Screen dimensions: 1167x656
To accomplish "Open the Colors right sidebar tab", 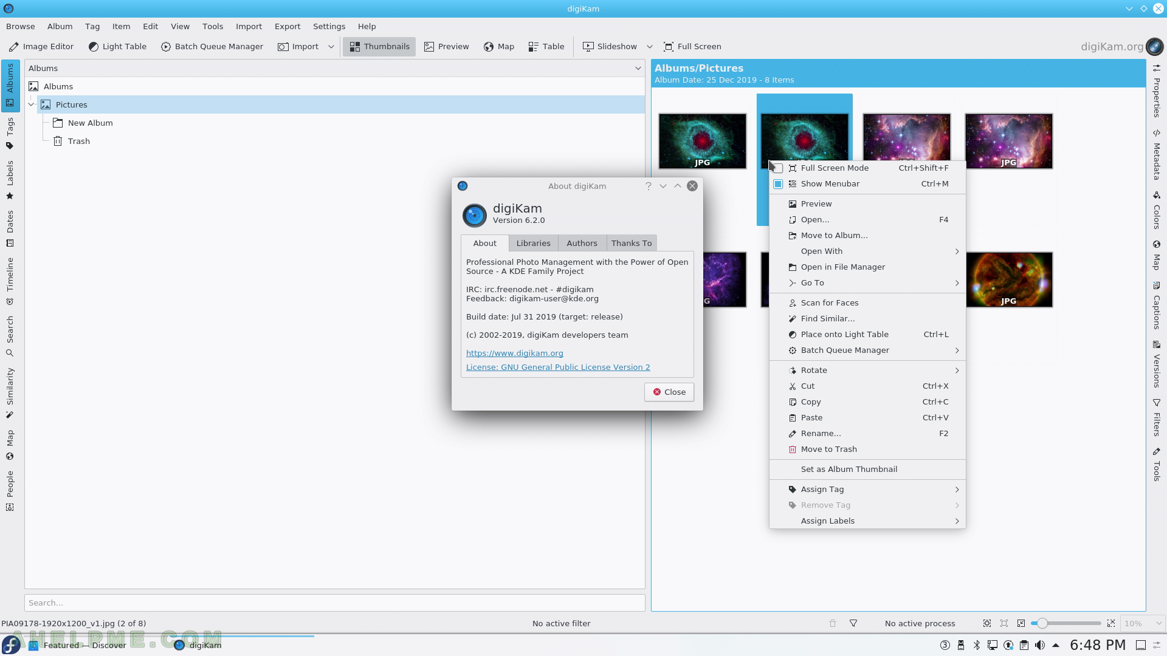I will [1157, 210].
